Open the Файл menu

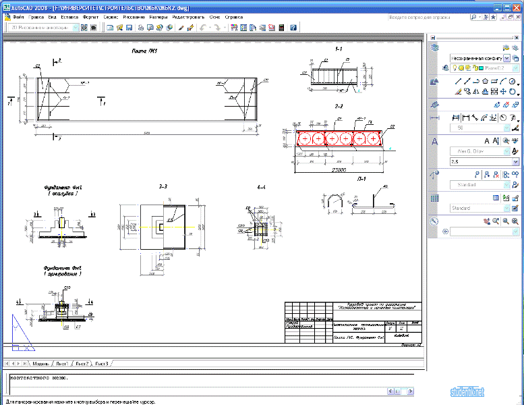click(18, 17)
